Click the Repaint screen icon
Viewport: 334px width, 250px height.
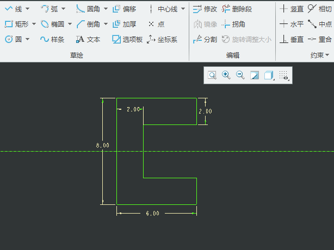pos(255,75)
